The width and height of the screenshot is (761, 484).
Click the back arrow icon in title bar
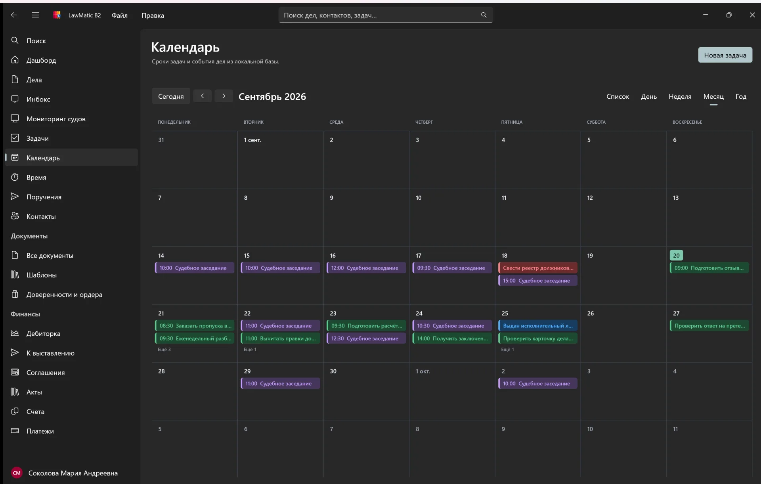click(14, 15)
